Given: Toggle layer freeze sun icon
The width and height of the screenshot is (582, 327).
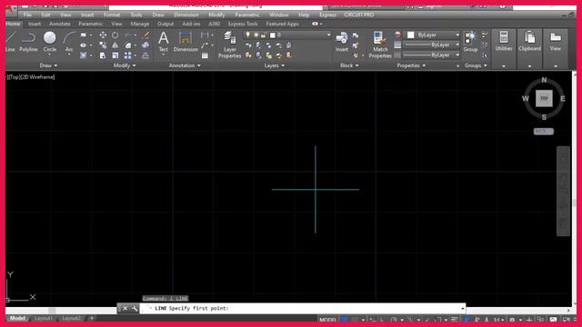Looking at the screenshot, I should click(x=256, y=35).
